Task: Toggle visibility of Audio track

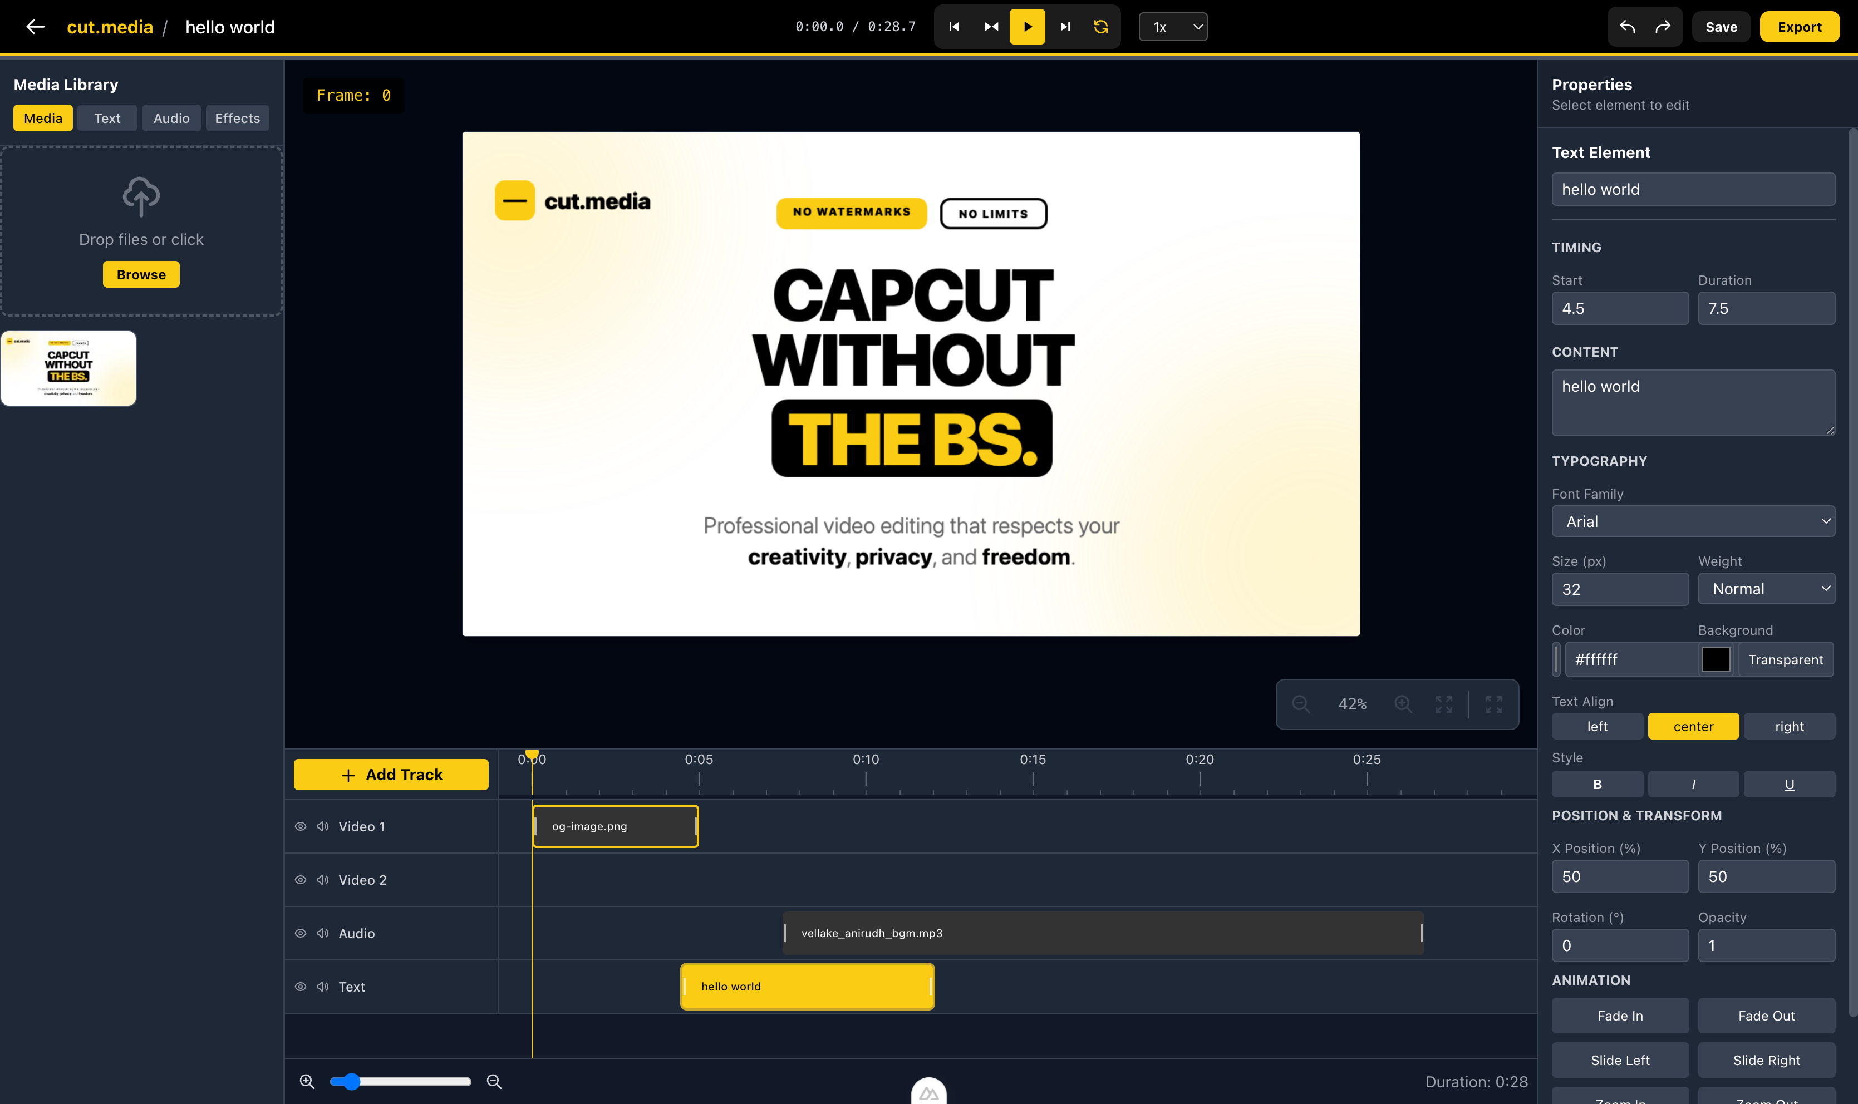Action: click(x=301, y=934)
